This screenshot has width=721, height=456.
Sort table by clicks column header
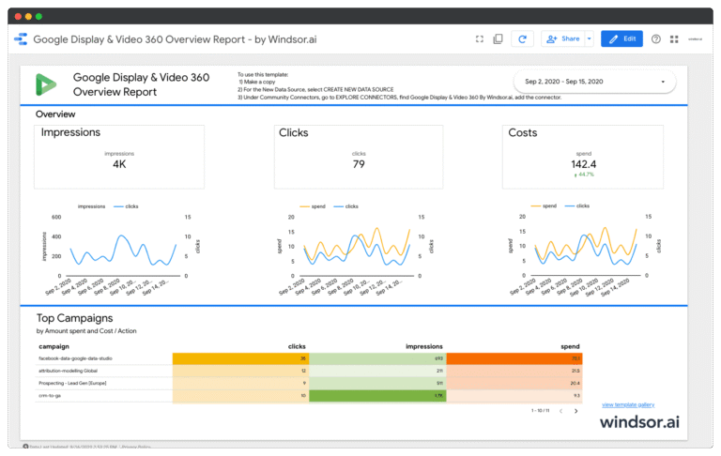297,346
